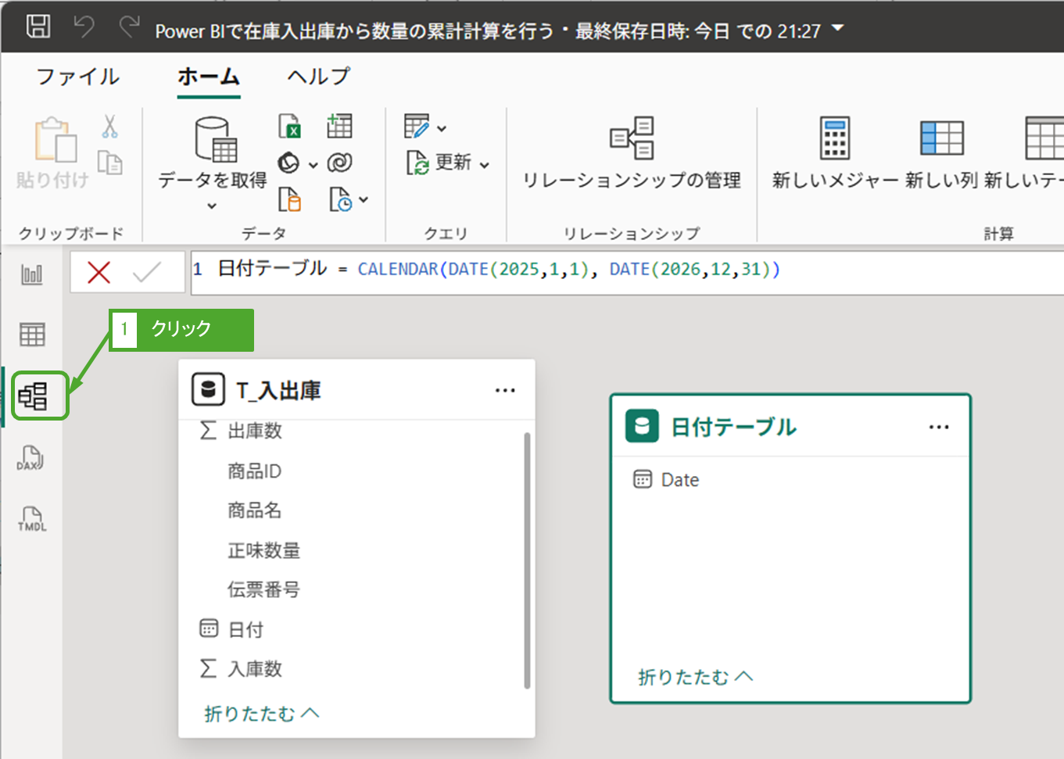1064x759 pixels.
Task: Expand the 更新 dropdown arrow
Action: pyautogui.click(x=485, y=164)
